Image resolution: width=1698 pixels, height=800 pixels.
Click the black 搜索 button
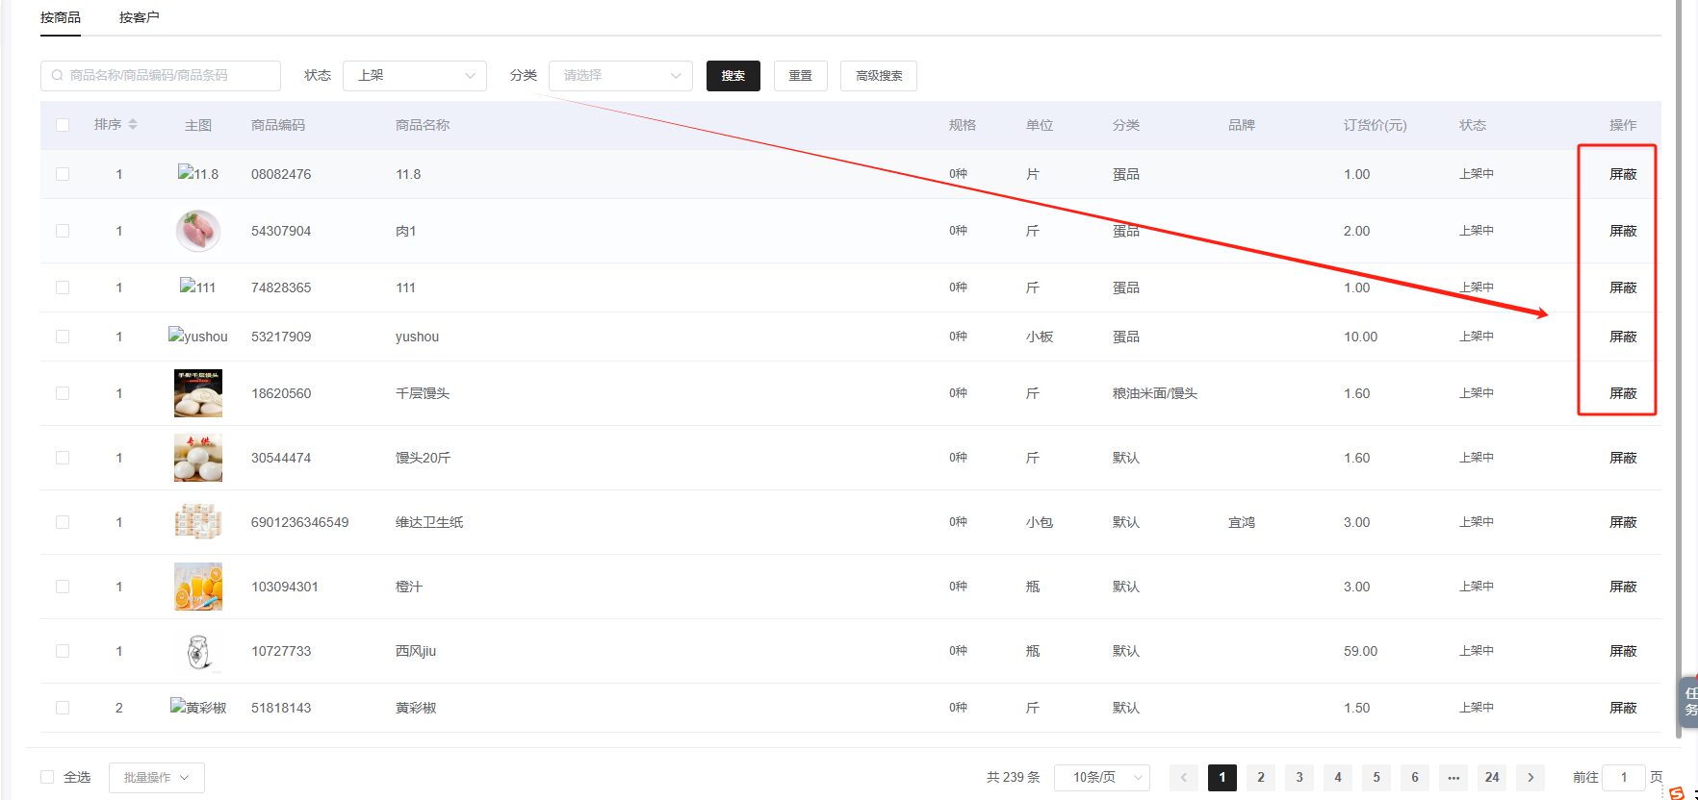tap(733, 76)
